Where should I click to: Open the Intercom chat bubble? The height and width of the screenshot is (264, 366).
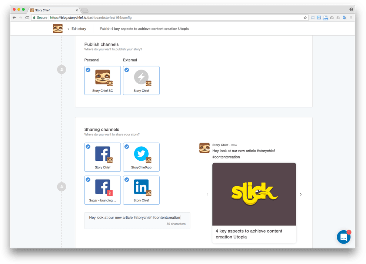tap(343, 237)
